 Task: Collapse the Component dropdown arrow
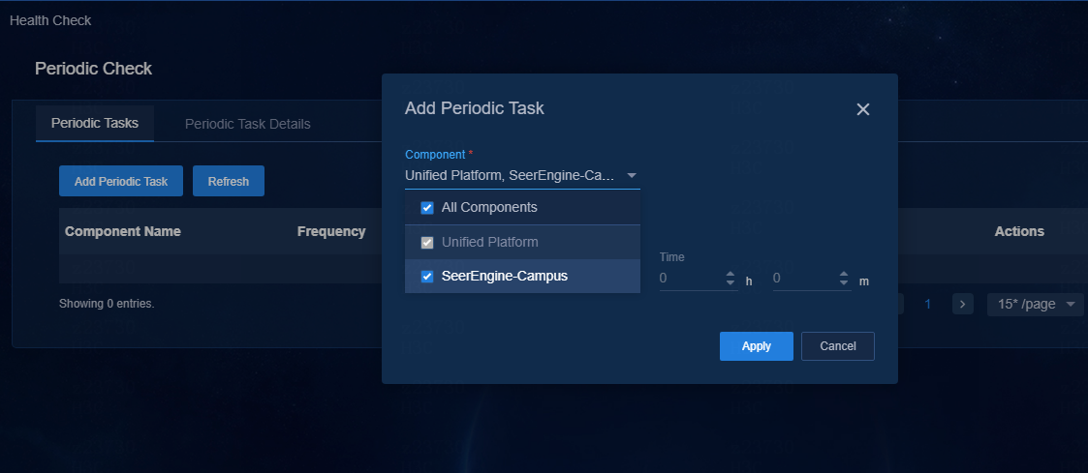[632, 175]
